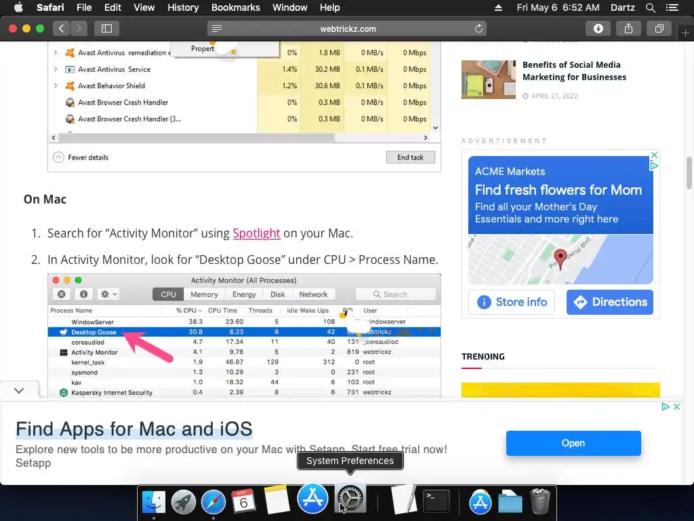Open the Bookmarks menu
The height and width of the screenshot is (521, 694).
(x=235, y=7)
